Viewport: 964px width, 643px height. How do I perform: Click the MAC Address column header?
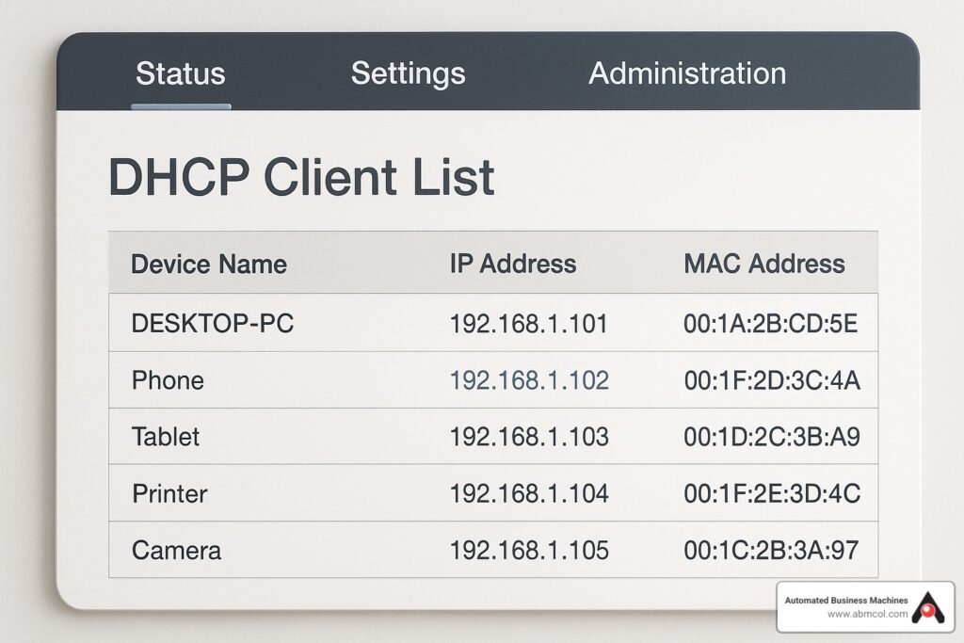[763, 264]
